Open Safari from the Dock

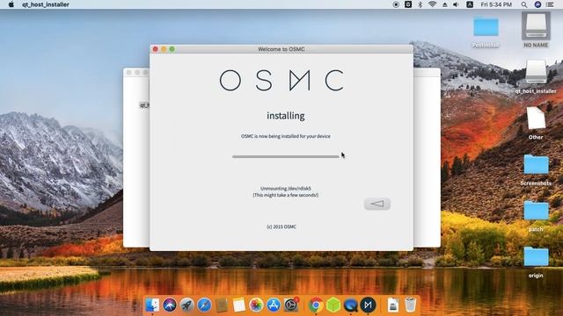pyautogui.click(x=204, y=305)
